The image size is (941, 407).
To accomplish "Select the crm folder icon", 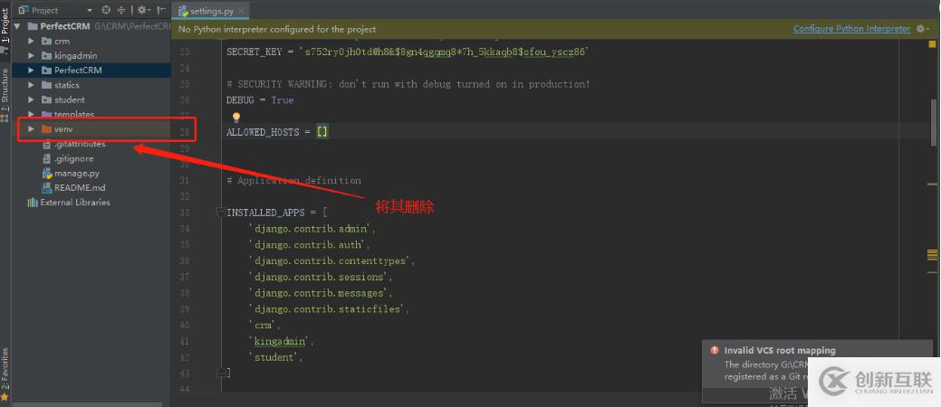I will click(46, 42).
